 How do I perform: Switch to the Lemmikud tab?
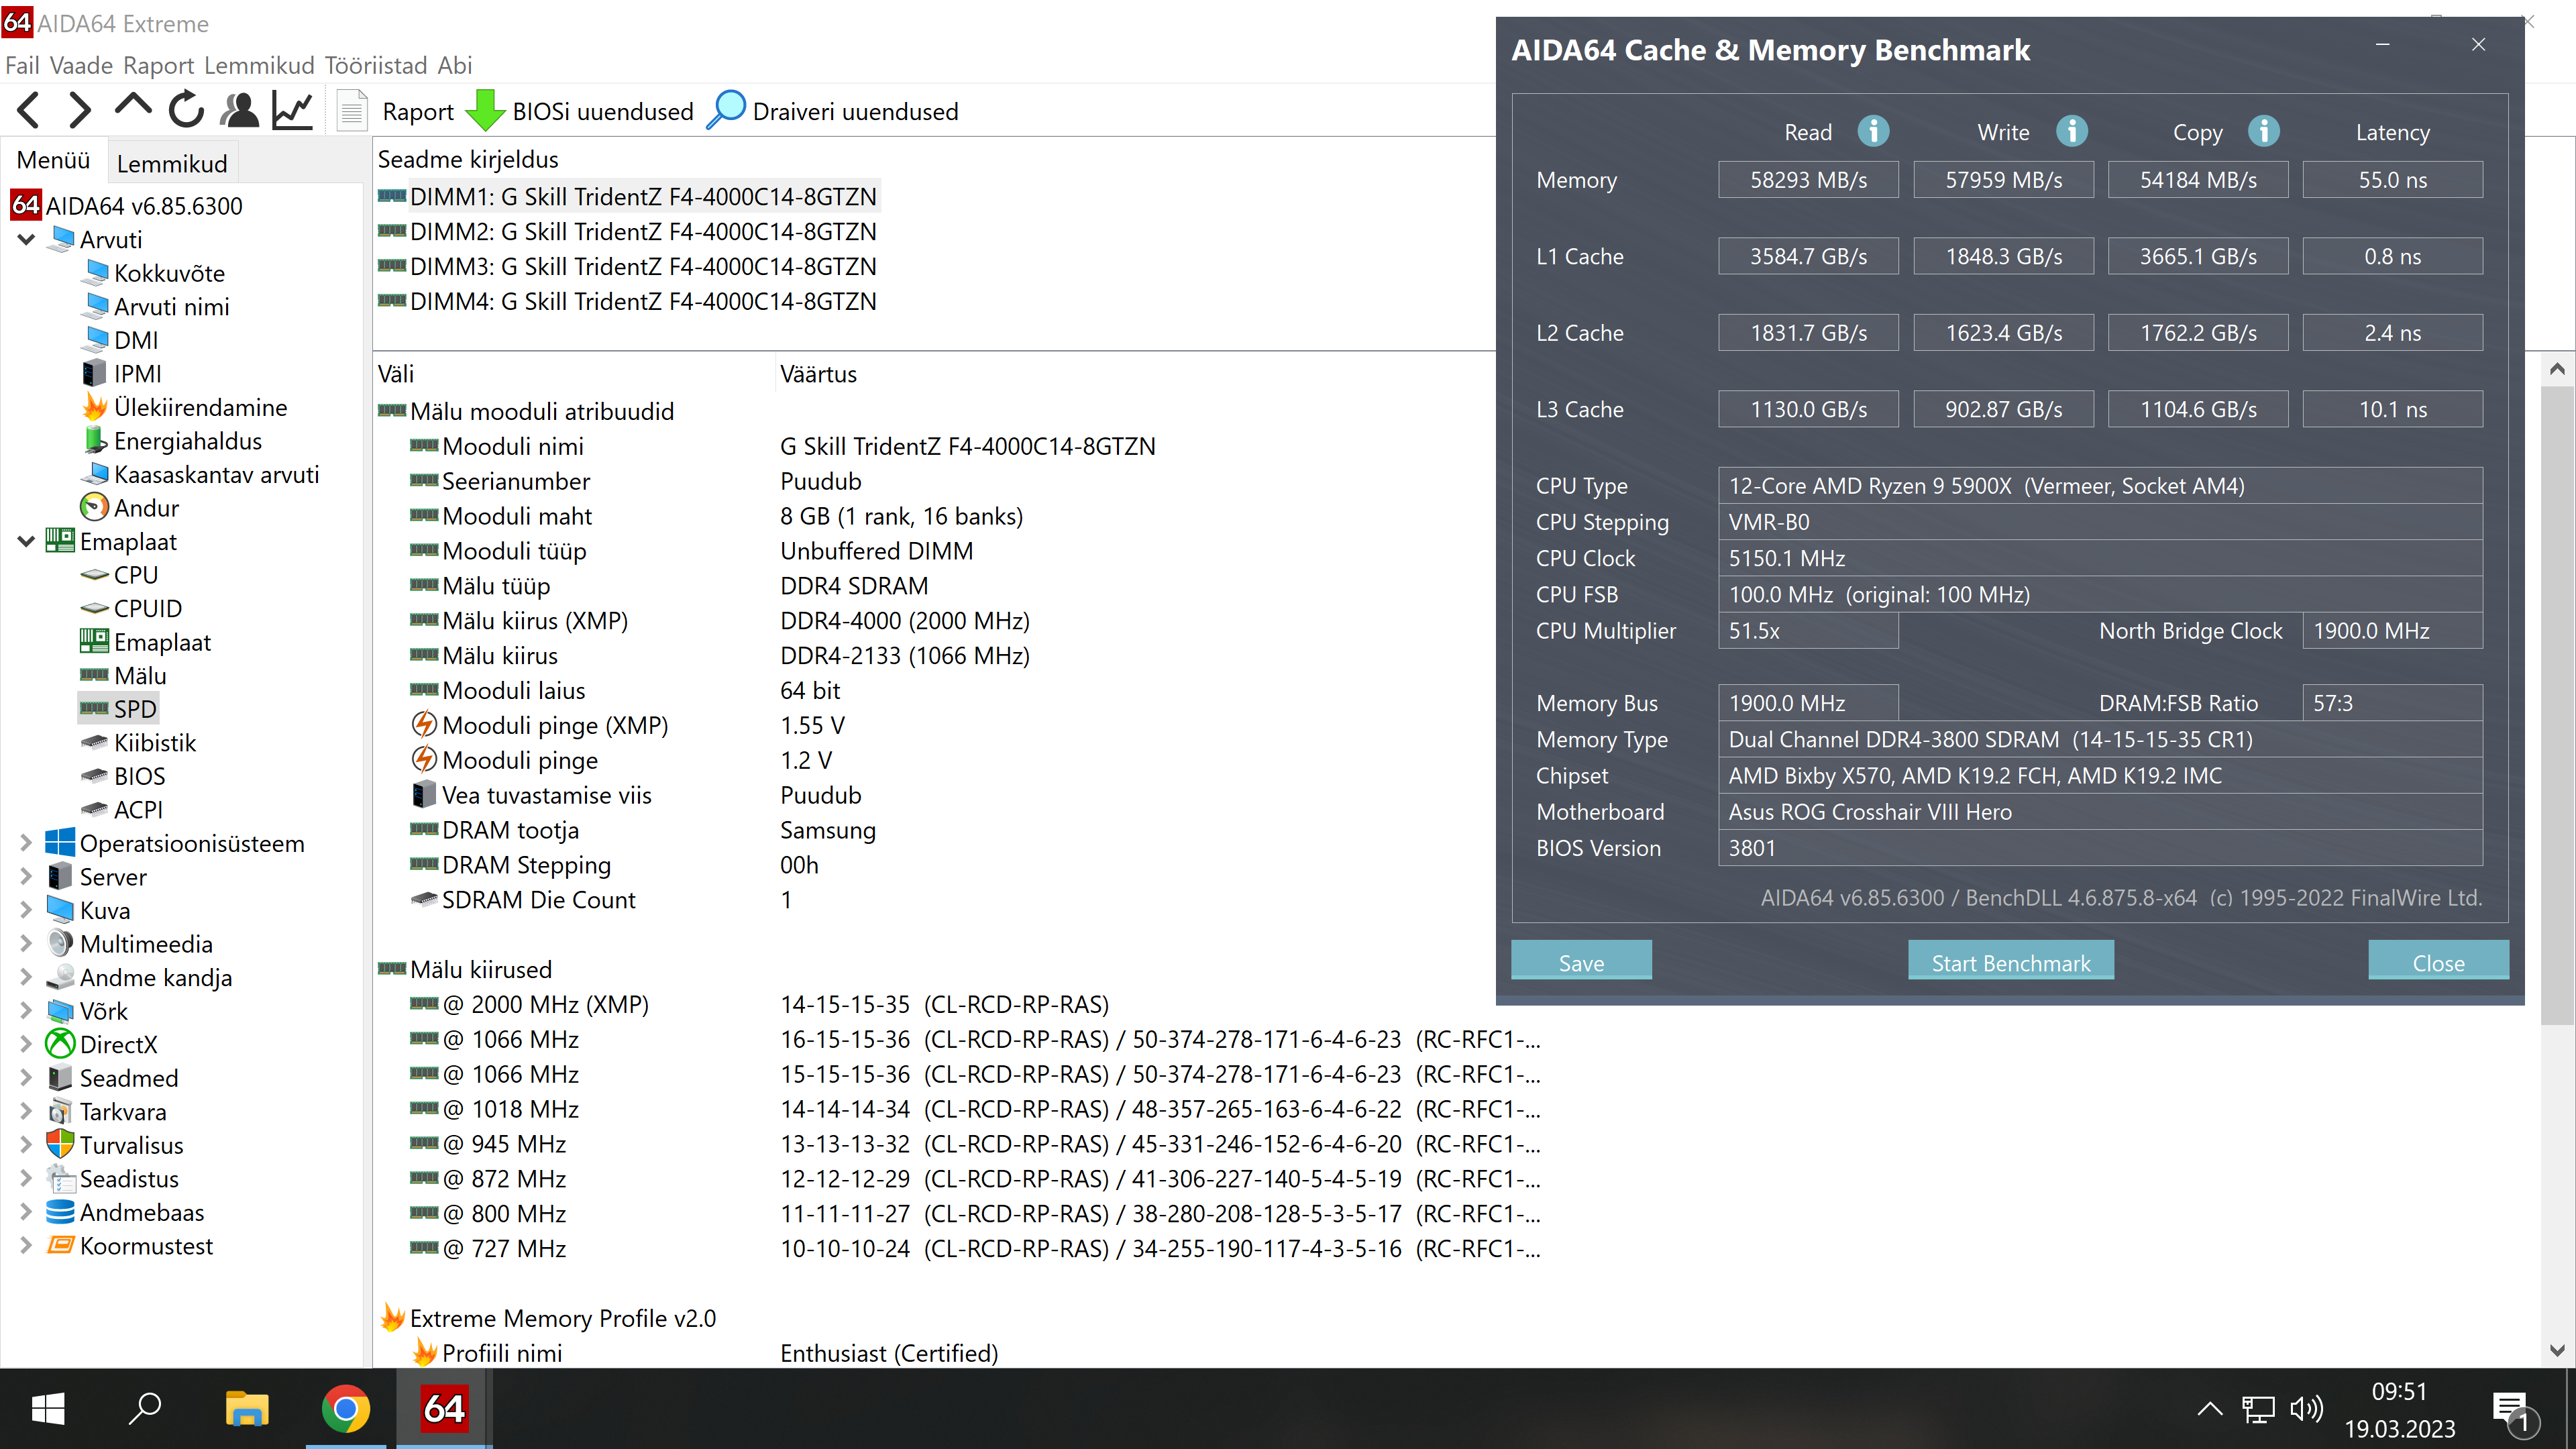tap(172, 163)
